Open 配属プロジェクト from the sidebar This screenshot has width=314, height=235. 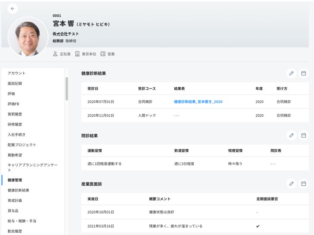pos(22,145)
